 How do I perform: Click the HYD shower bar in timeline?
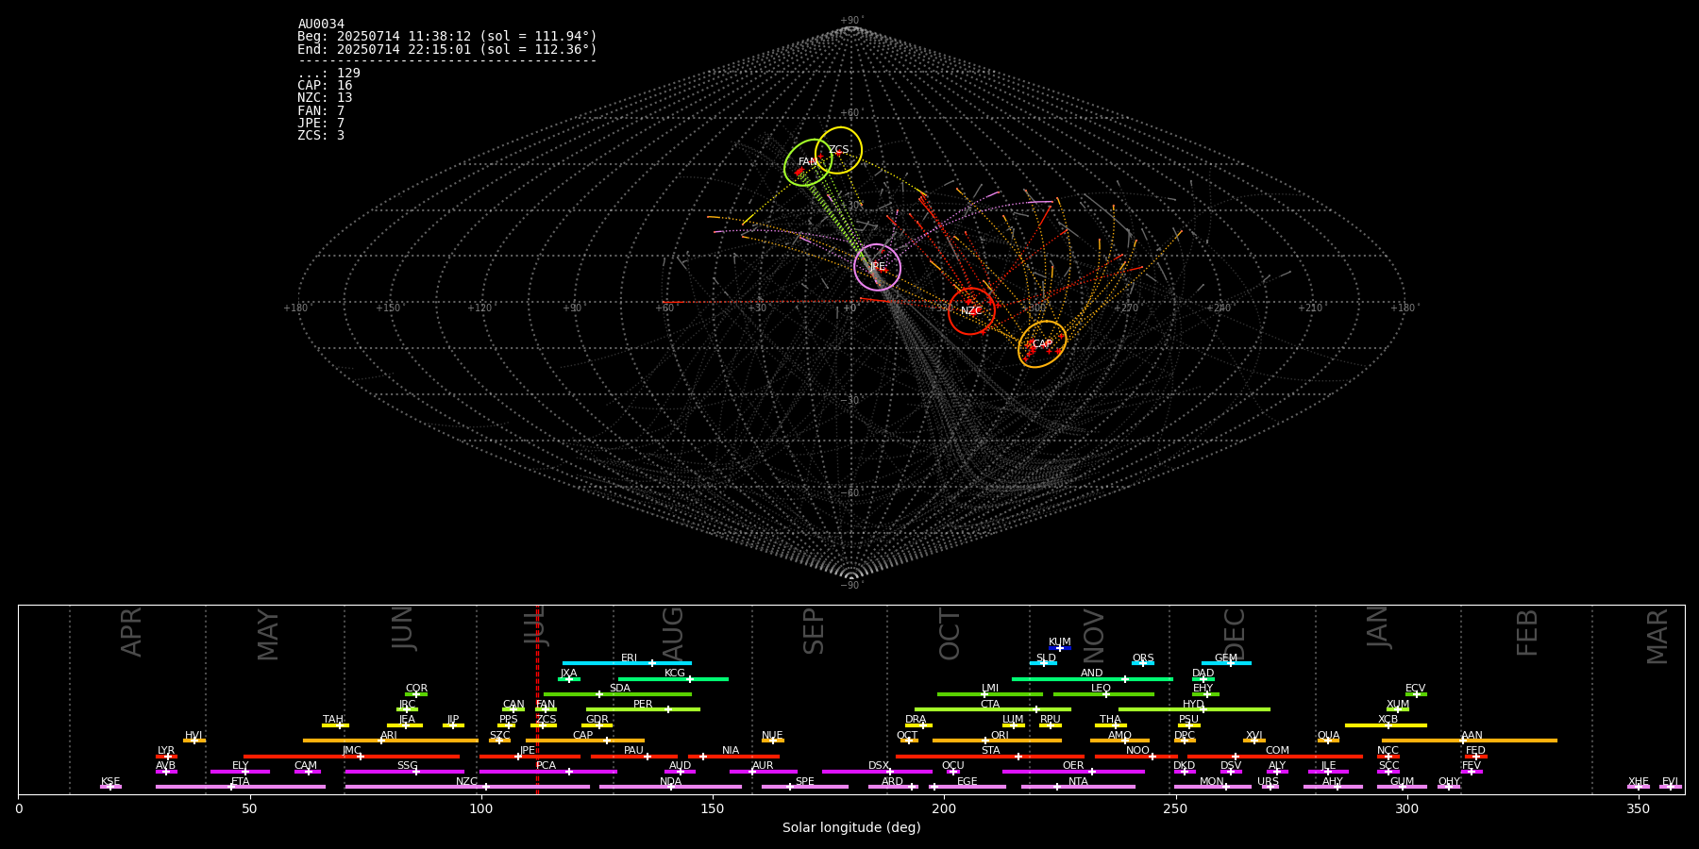click(1194, 709)
